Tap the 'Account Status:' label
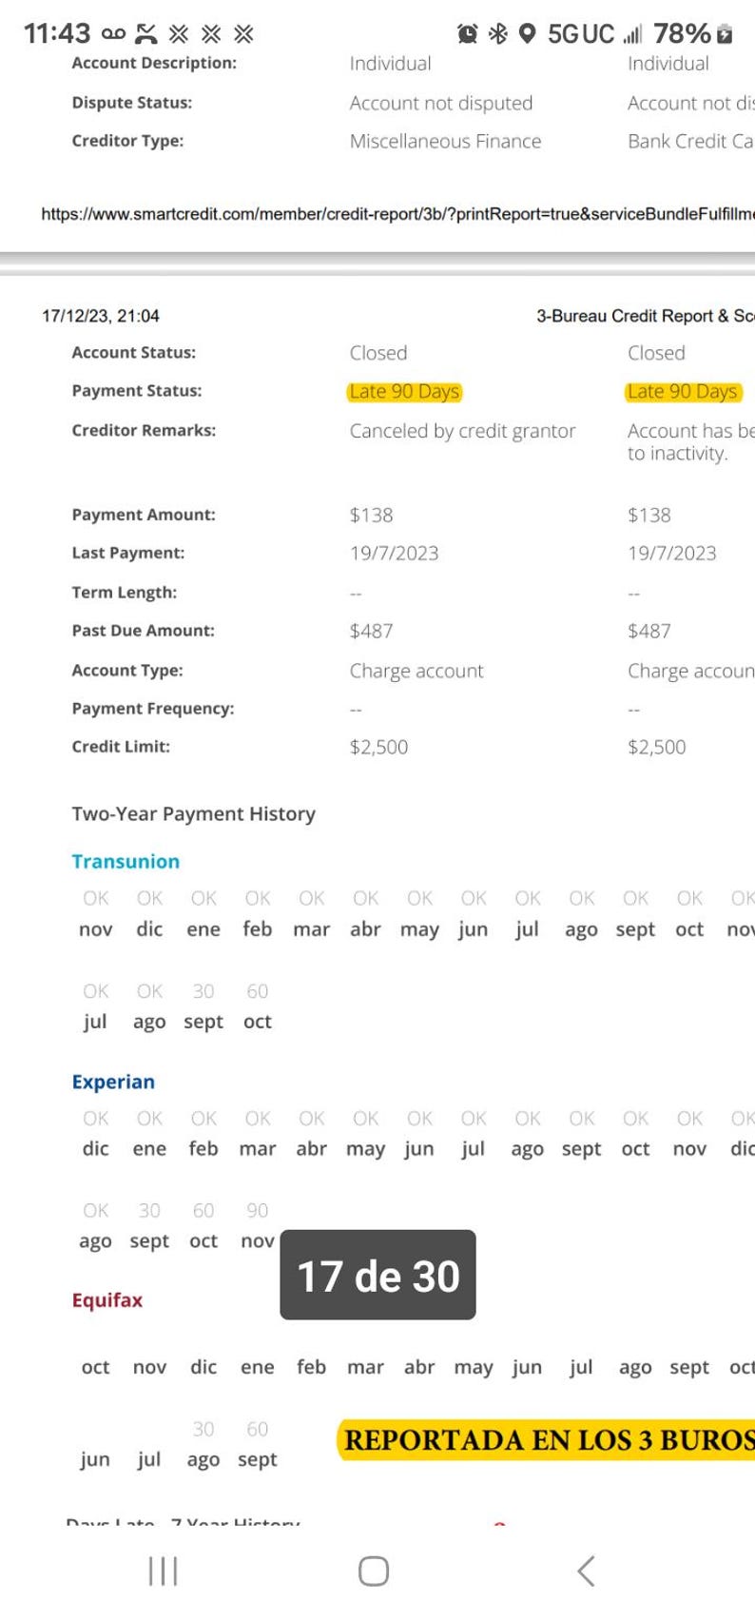Screen dimensions: 755x1620 click(x=134, y=352)
